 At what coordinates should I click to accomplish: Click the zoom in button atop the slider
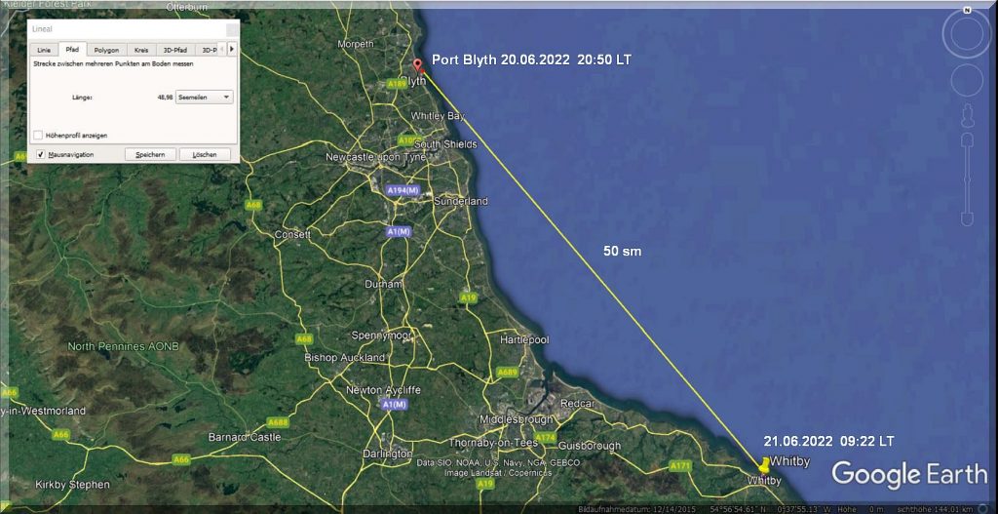pos(967,139)
